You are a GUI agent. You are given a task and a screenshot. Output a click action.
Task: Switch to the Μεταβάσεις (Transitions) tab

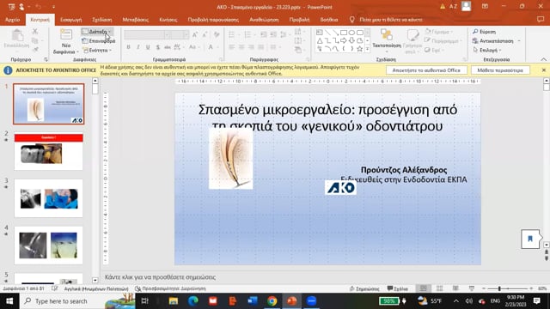(136, 20)
